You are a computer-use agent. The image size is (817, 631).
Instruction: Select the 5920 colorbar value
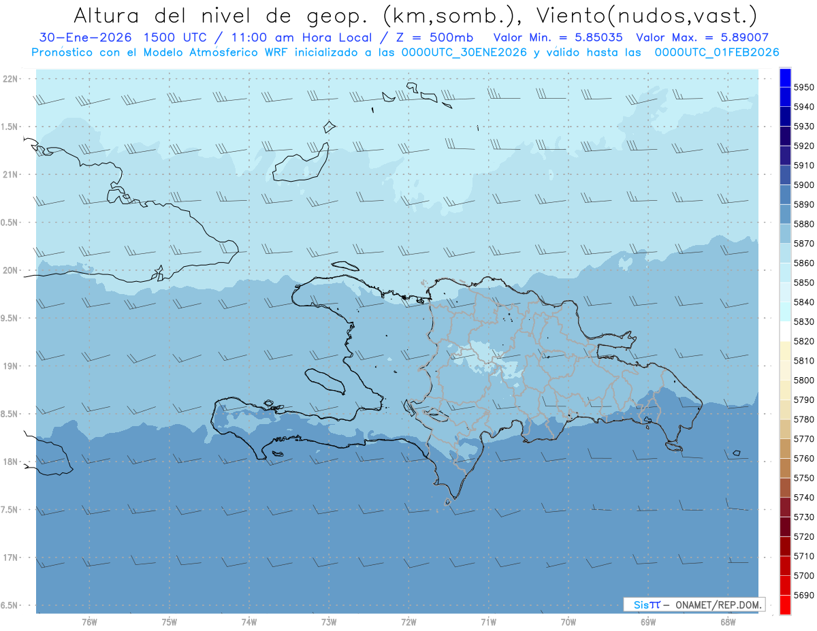coord(804,146)
